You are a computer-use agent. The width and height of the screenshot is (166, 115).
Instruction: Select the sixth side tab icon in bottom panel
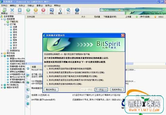point(28,104)
